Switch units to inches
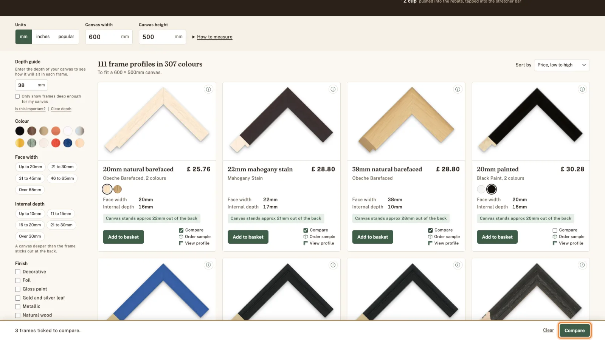 [x=43, y=37]
